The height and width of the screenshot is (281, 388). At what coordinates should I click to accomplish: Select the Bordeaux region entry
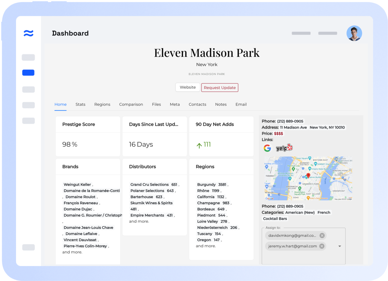click(x=211, y=209)
